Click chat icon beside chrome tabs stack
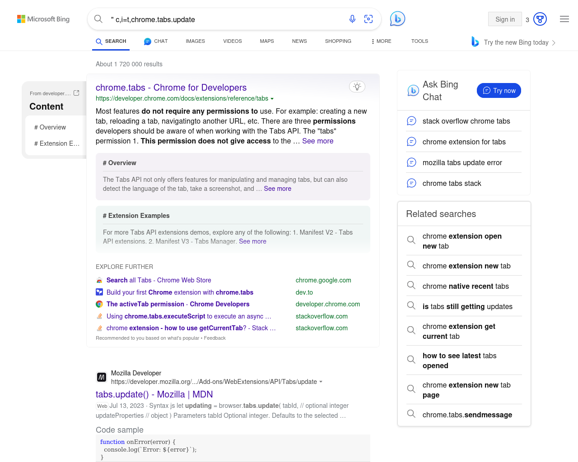This screenshot has width=578, height=462. 411,183
